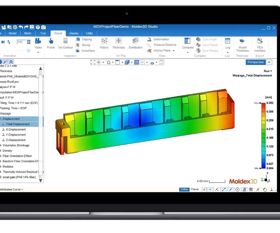The width and height of the screenshot is (280, 233).
Task: Undo the last action
Action: click(21, 27)
